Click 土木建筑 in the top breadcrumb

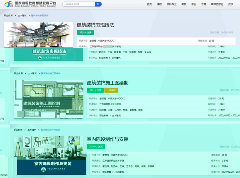point(22,16)
